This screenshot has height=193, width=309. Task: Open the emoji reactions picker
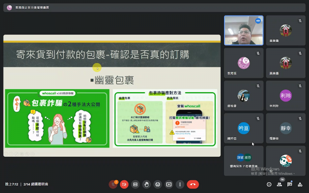click(x=158, y=185)
